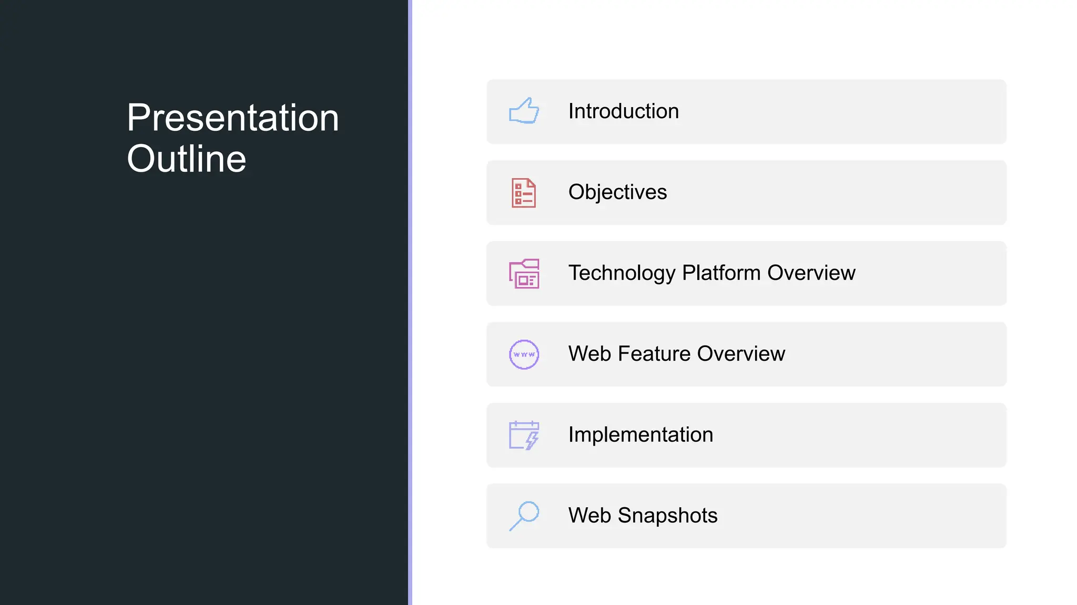
Task: Click the Web Feature Overview text
Action: point(676,354)
